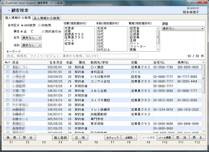Viewport: 209px width, 152px height.
Task: Click the 全解除 F8 button
Action: 129,138
